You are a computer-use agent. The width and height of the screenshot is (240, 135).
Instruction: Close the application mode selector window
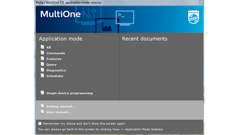coord(201,3)
